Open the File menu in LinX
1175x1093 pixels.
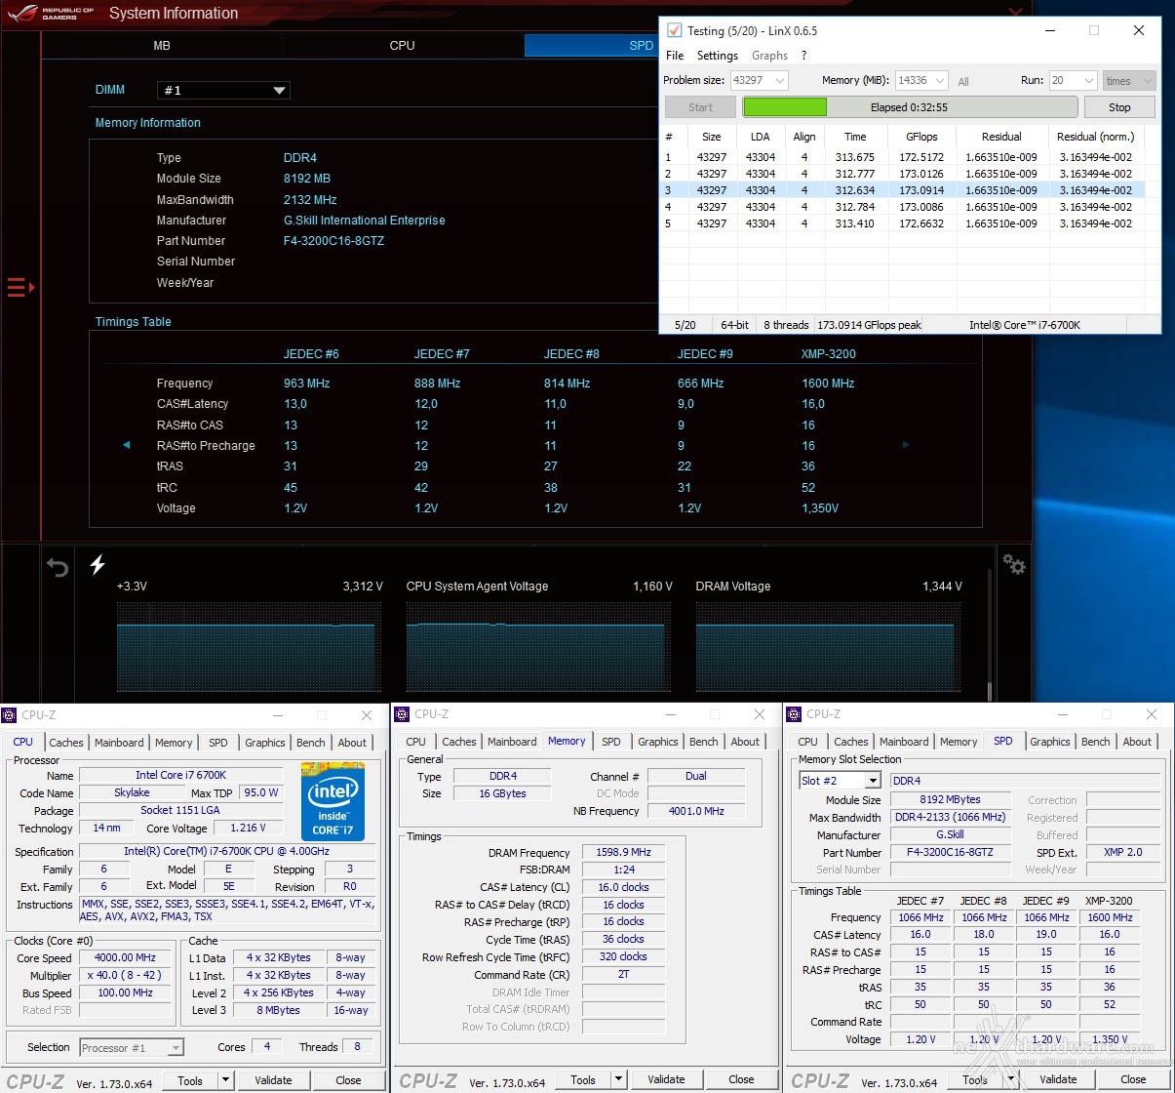[675, 56]
